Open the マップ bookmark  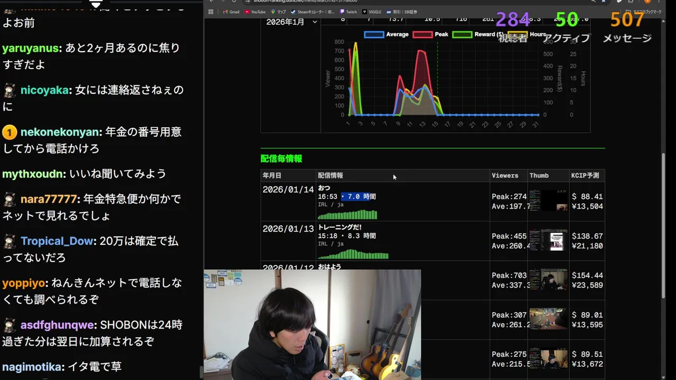[278, 12]
